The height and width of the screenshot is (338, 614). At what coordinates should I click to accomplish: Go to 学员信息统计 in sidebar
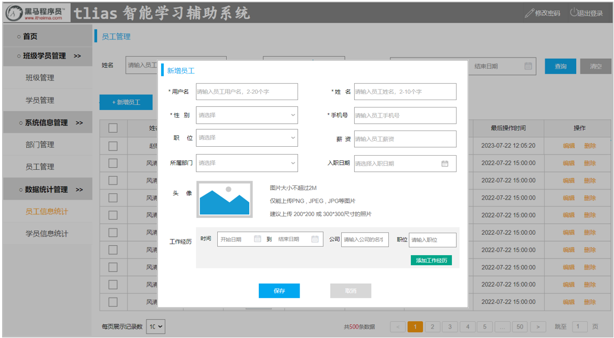(x=47, y=234)
